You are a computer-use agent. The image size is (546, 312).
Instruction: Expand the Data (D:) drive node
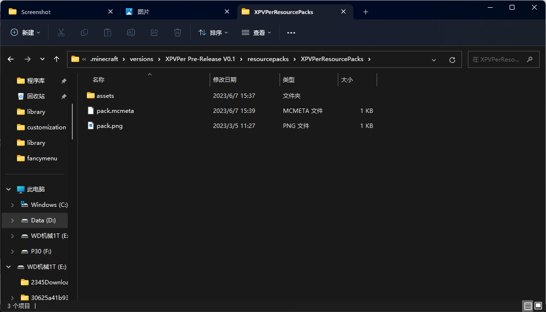click(13, 220)
